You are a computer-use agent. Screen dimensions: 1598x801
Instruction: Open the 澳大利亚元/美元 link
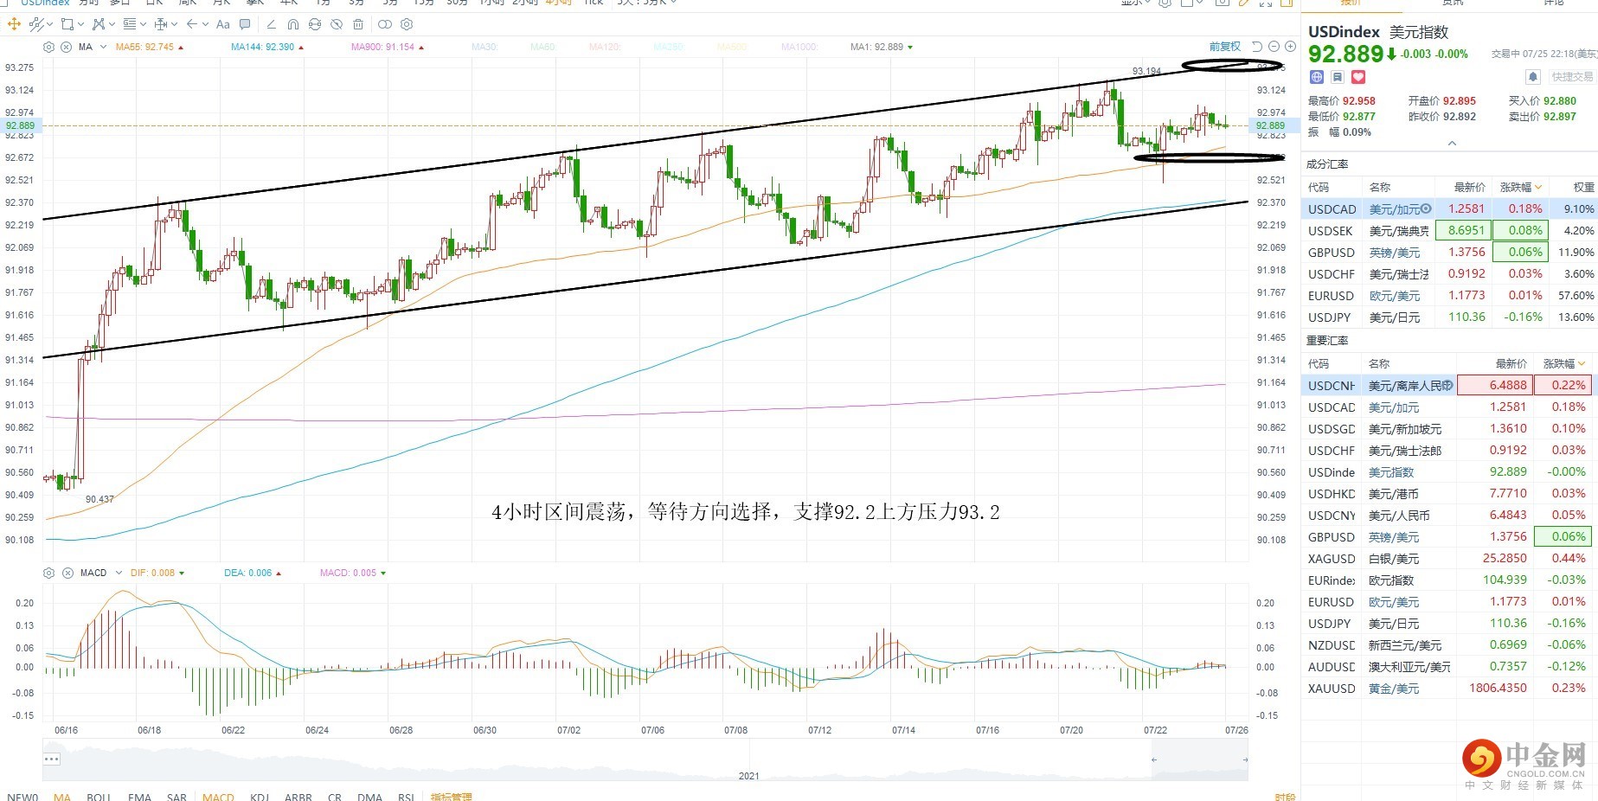1409,667
